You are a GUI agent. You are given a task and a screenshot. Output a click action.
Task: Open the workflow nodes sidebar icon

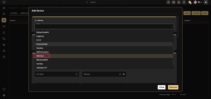pos(4,39)
